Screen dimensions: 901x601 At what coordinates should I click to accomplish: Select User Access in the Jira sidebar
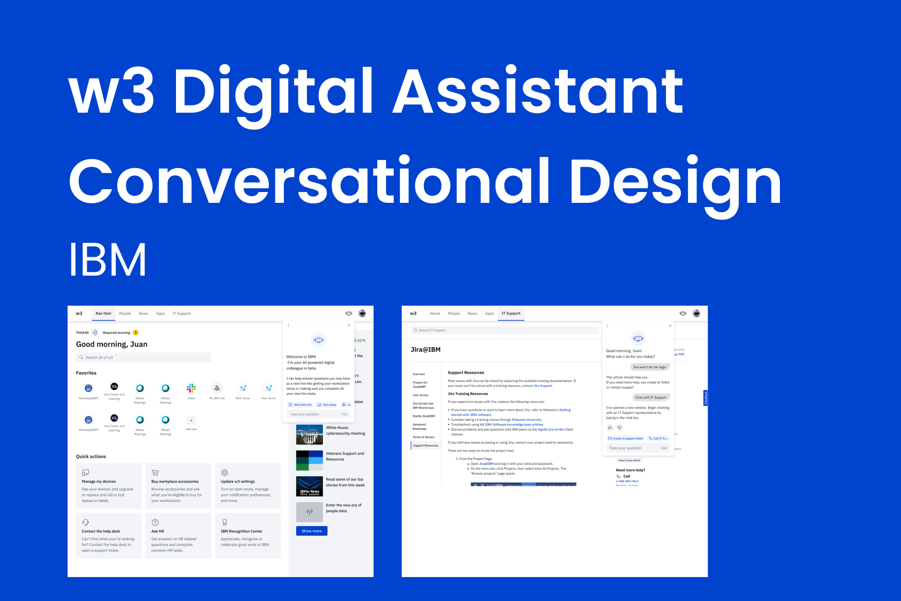(x=420, y=395)
